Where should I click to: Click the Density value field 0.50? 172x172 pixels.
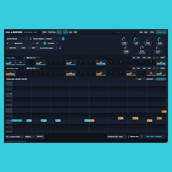[x=124, y=43]
